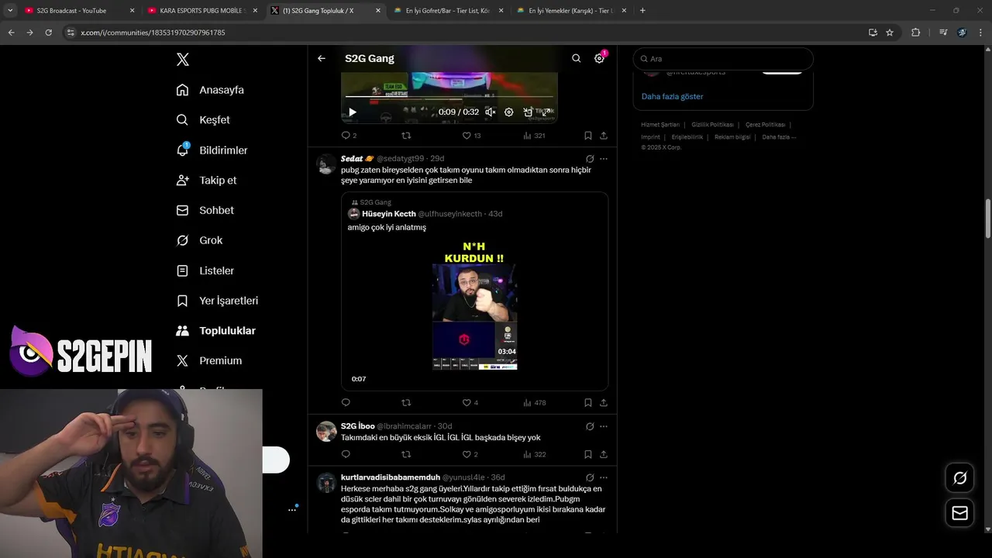
Task: Bookmark S2G İboo's post
Action: (588, 454)
